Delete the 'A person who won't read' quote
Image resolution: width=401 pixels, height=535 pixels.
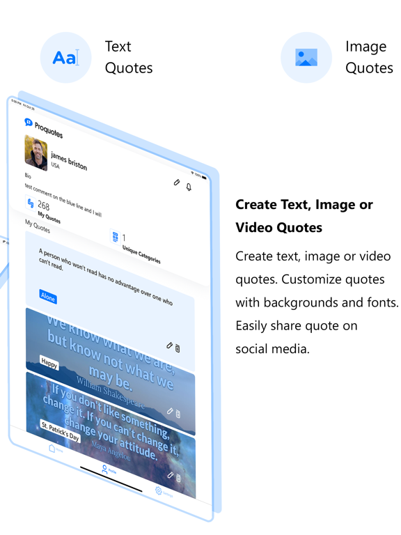[x=178, y=348]
